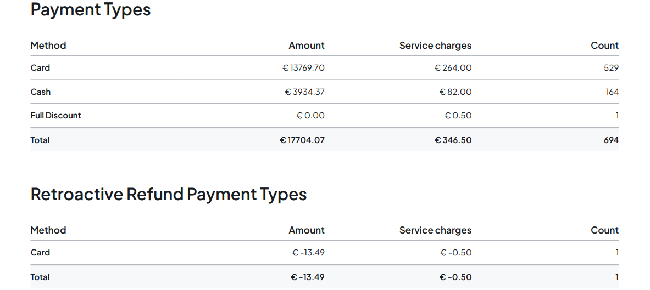Select the Cash payment method row
The width and height of the screenshot is (650, 290).
[41, 92]
